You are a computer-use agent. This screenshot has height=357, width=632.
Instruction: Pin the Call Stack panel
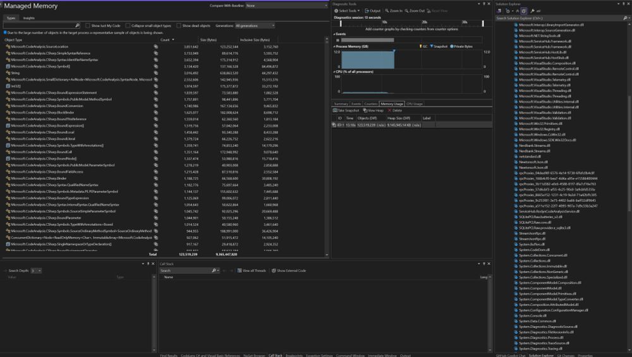tap(484, 264)
